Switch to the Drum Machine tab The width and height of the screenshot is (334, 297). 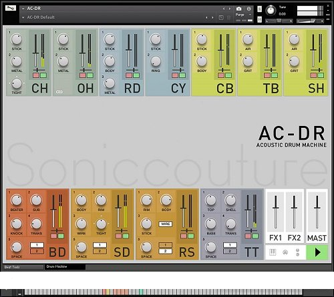(65, 266)
